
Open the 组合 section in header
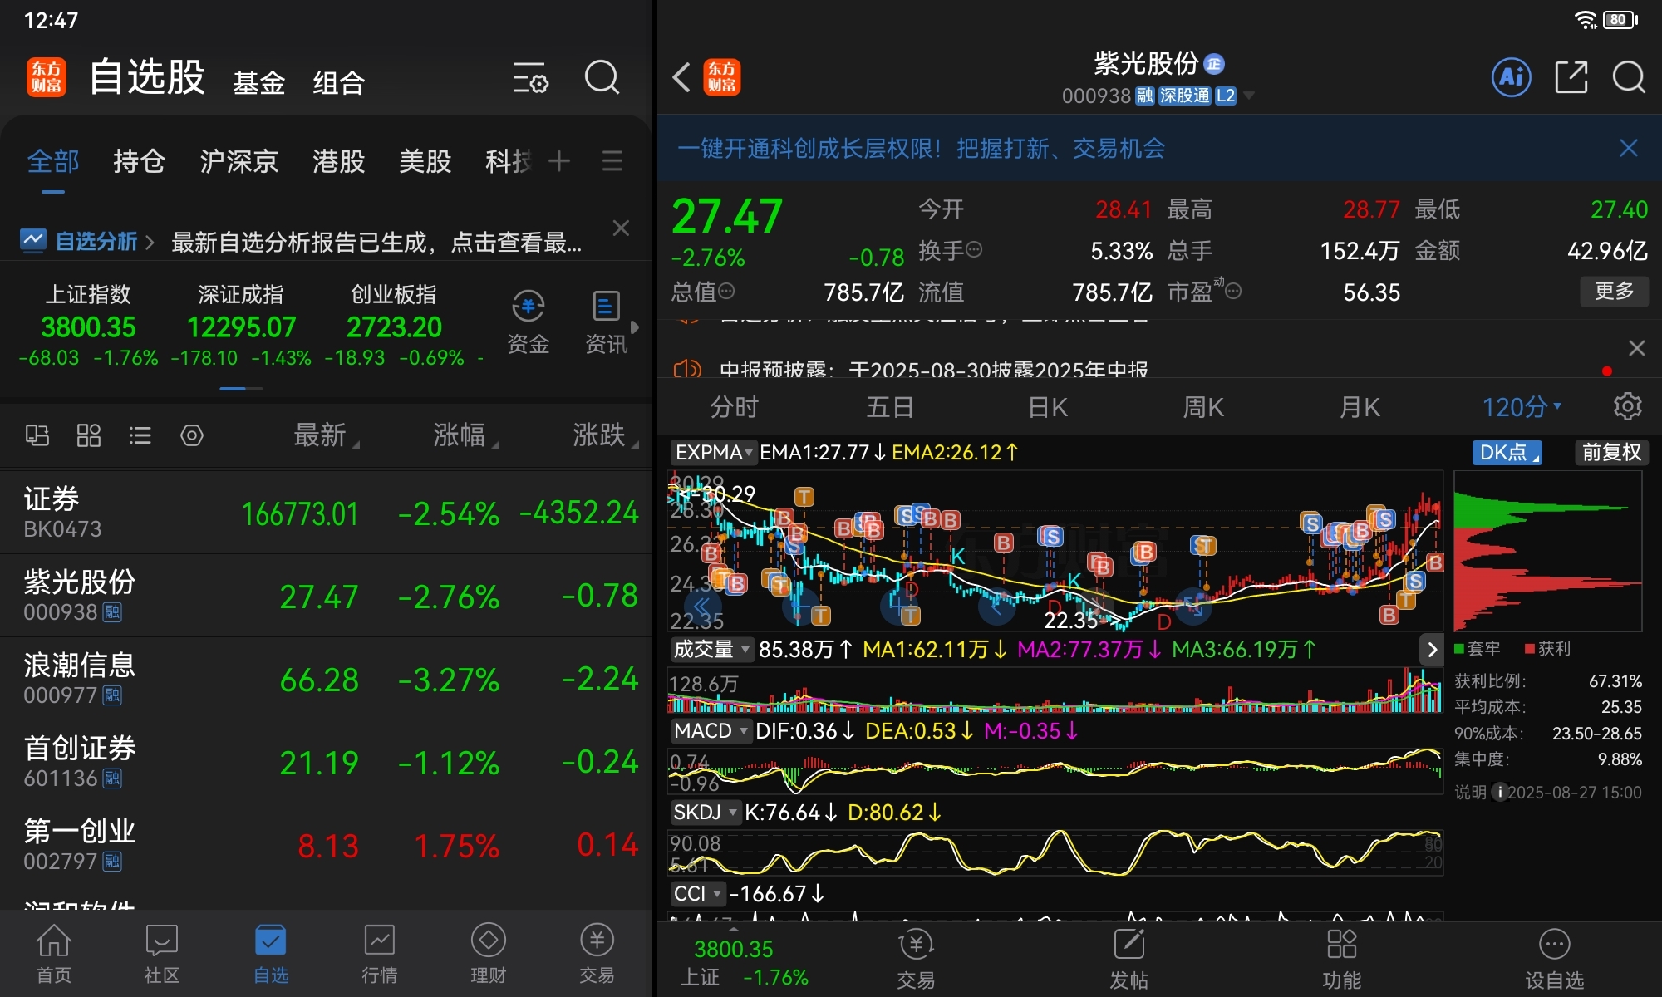click(x=338, y=82)
